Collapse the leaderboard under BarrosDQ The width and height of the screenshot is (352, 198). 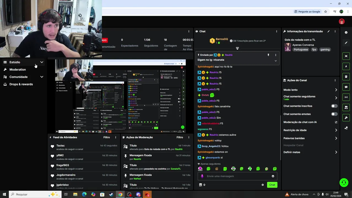click(237, 48)
